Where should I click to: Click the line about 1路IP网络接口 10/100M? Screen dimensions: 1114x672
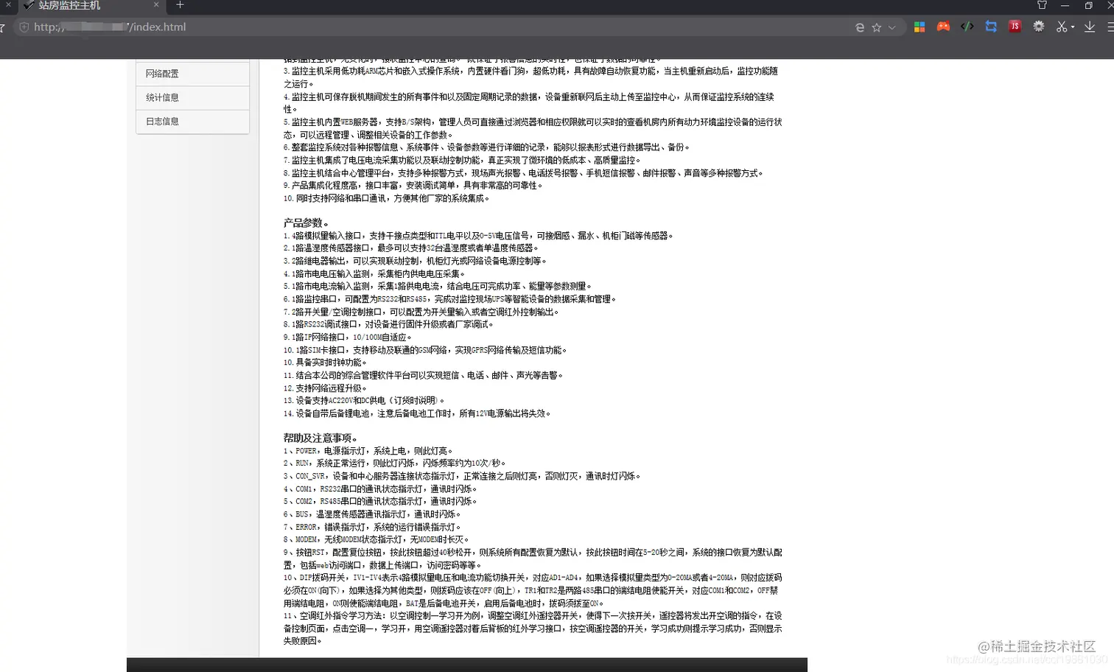pos(347,337)
